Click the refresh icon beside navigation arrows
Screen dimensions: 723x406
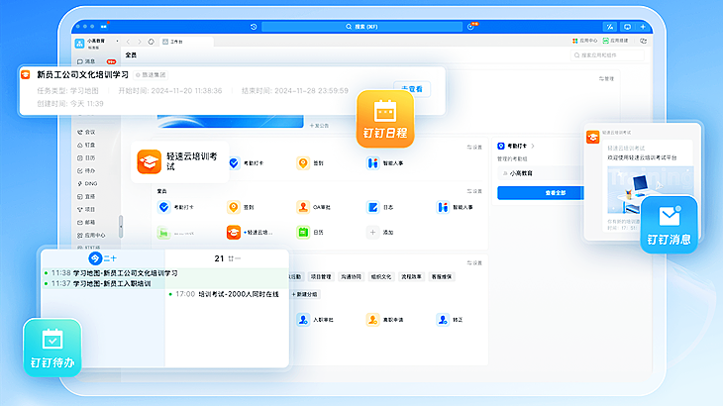151,42
